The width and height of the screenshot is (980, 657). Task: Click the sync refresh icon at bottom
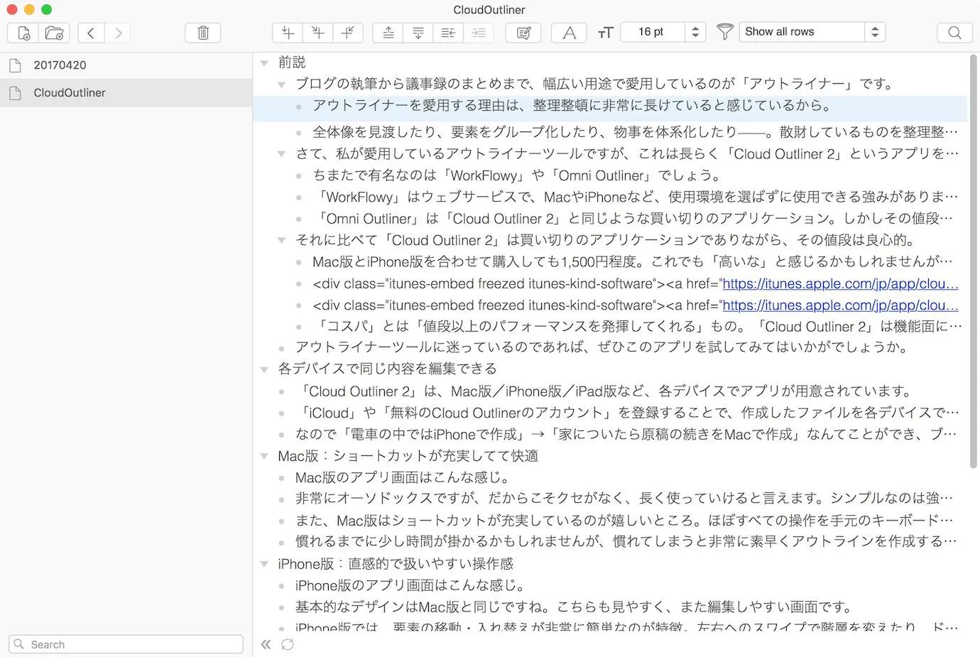pos(287,644)
